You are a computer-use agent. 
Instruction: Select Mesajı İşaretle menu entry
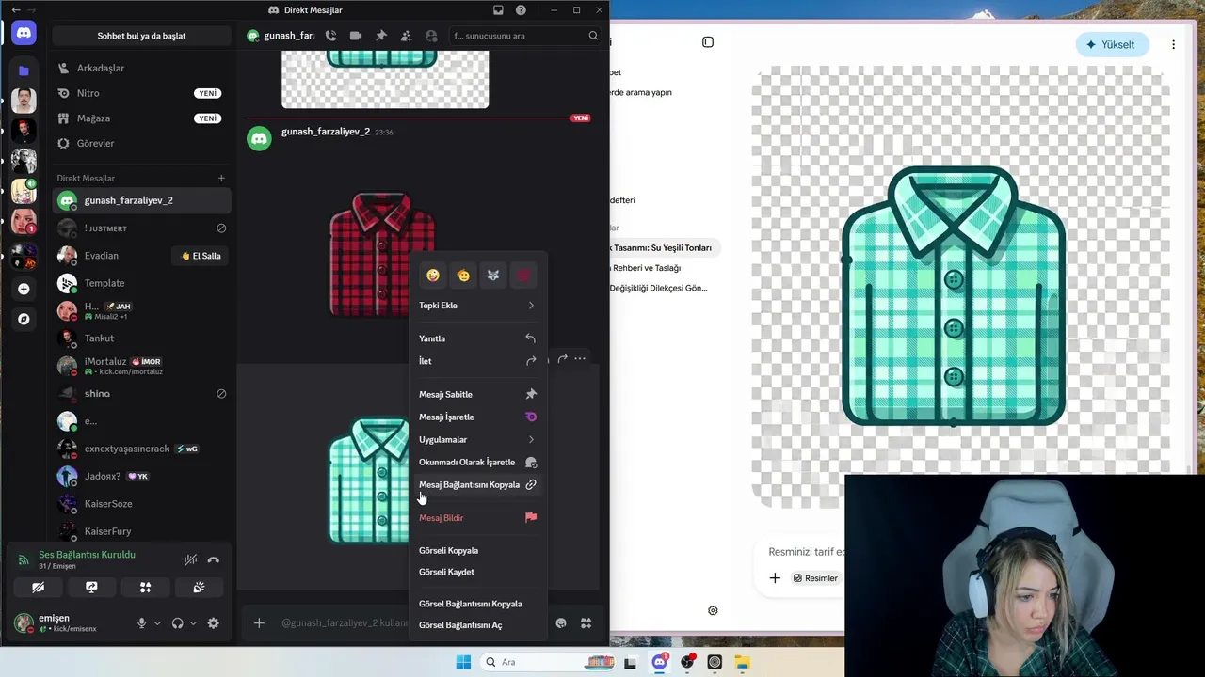(477, 417)
